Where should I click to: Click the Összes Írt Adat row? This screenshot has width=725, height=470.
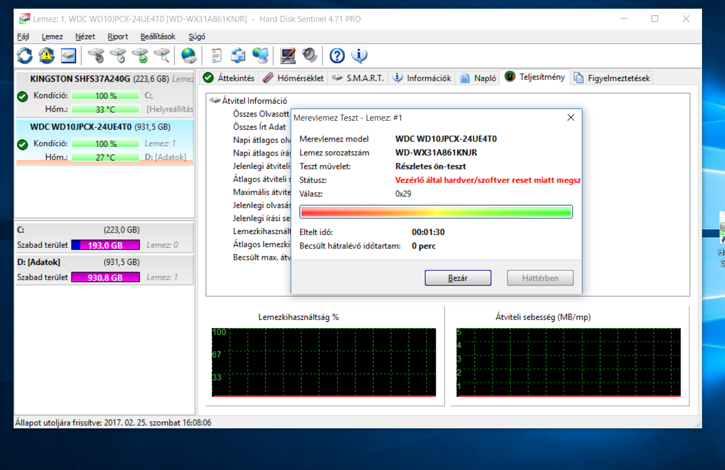tap(259, 127)
